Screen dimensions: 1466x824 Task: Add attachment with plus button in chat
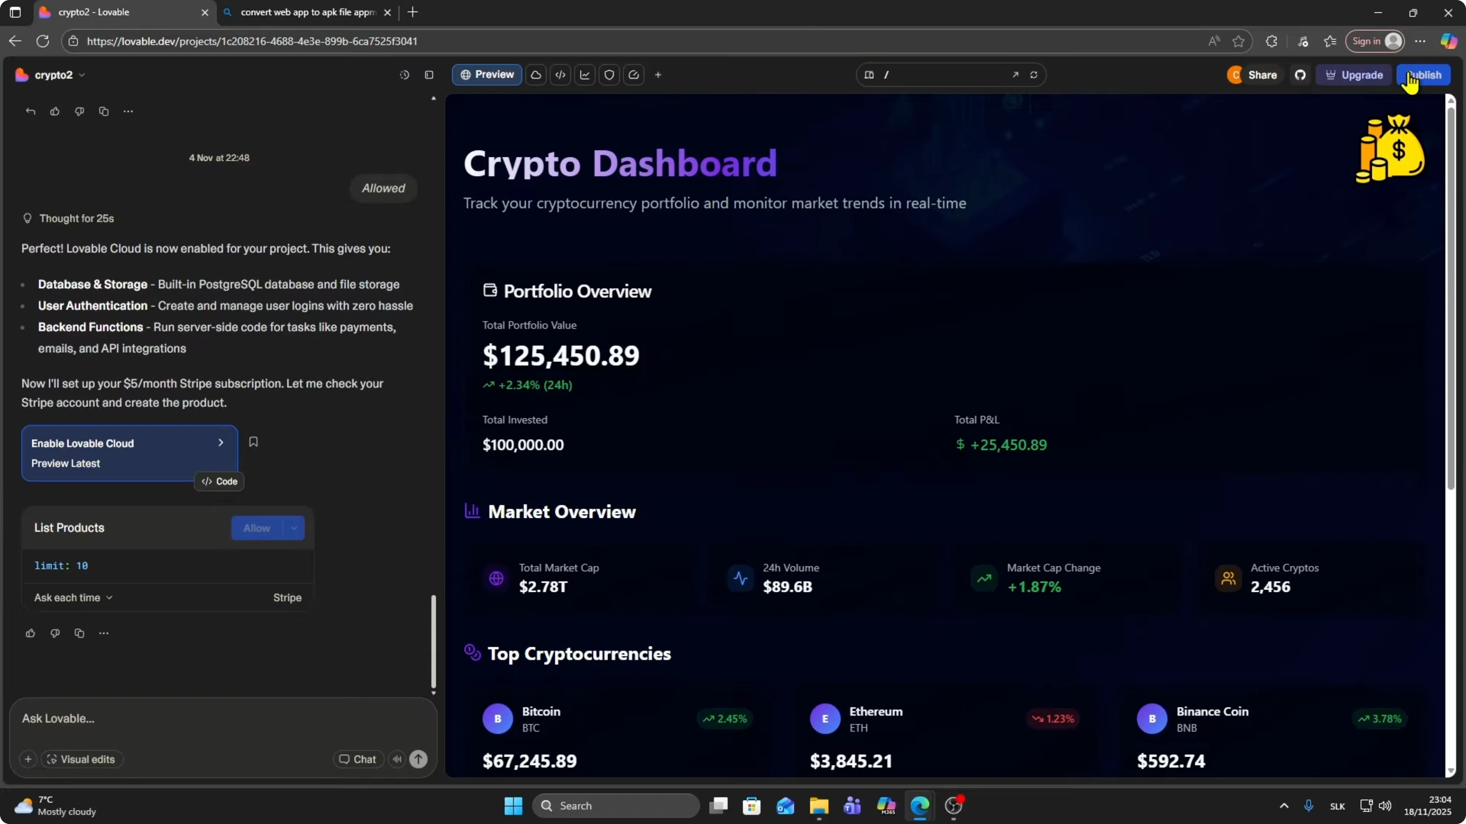[28, 759]
